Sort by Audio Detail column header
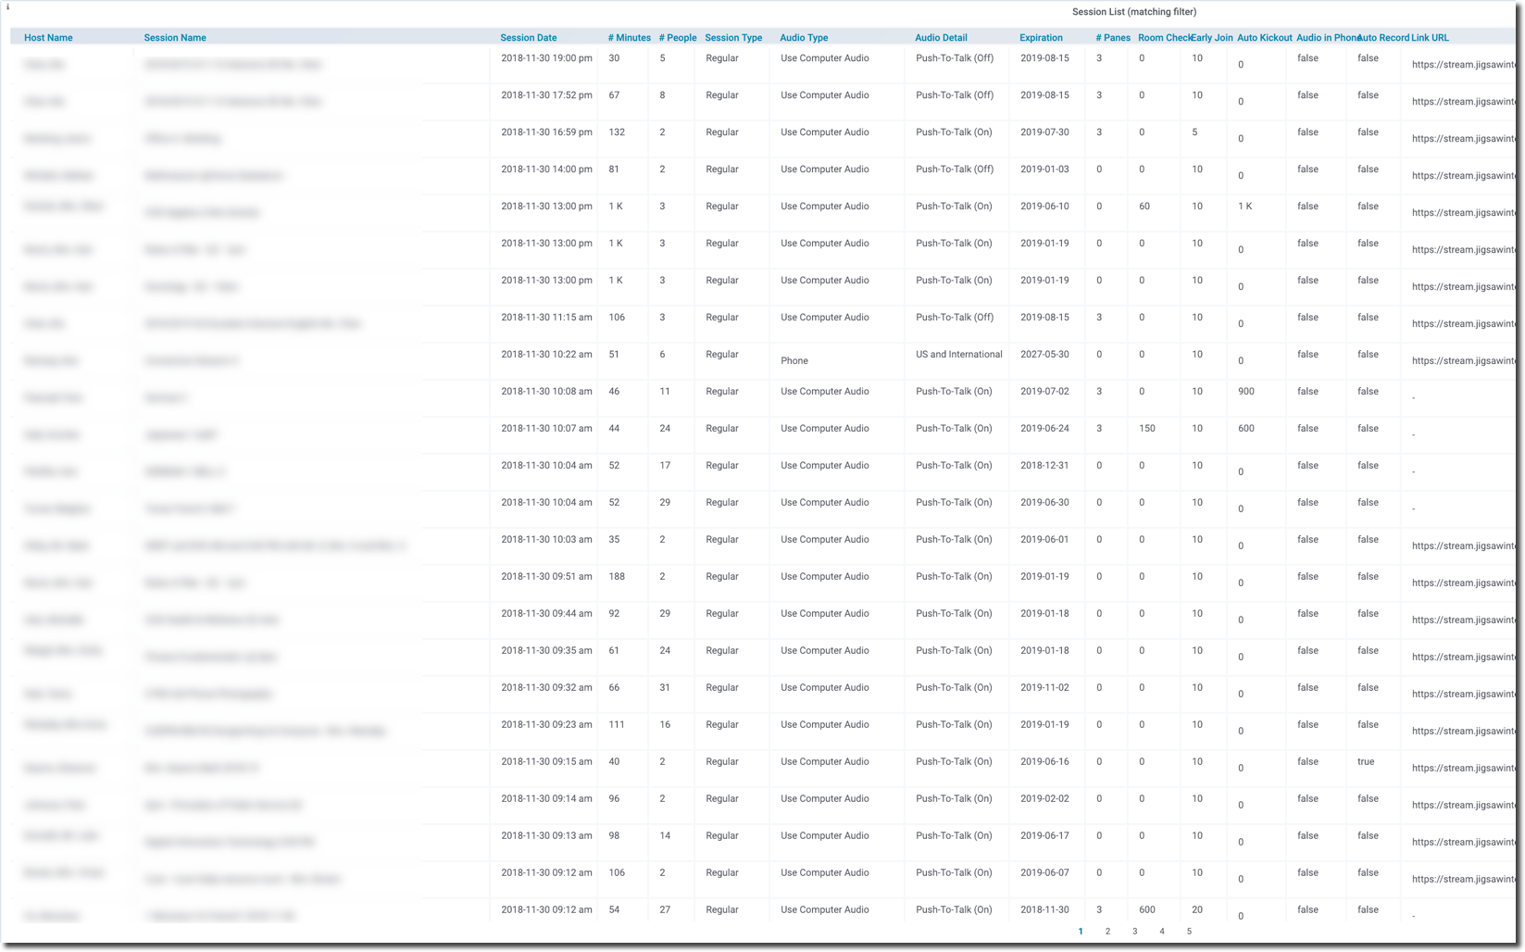Screen dimensions: 1525x952 tap(941, 38)
